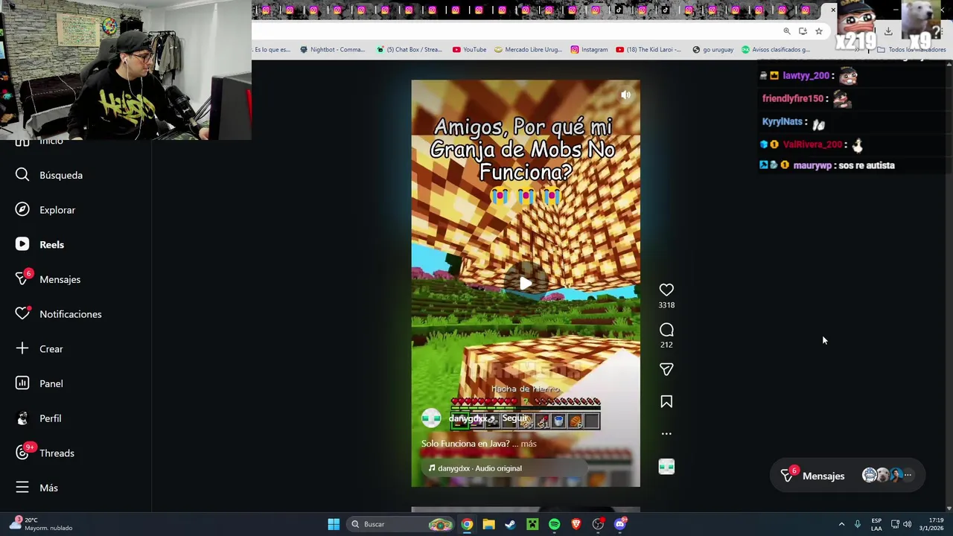Screen dimensions: 953x536
Task: Click the microphone icon in the tray
Action: 858,524
